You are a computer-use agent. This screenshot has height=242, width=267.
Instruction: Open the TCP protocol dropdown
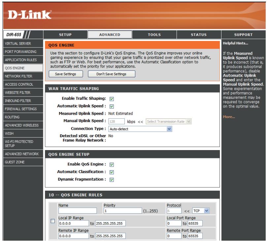click(x=201, y=211)
